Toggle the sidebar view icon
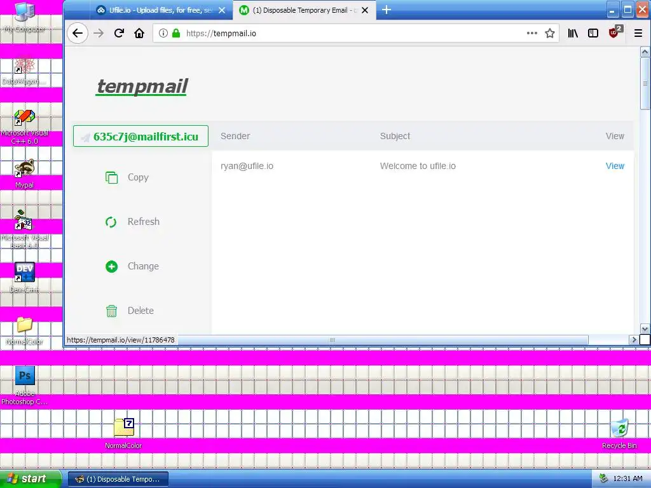Screen dimensions: 651x488 (593, 33)
